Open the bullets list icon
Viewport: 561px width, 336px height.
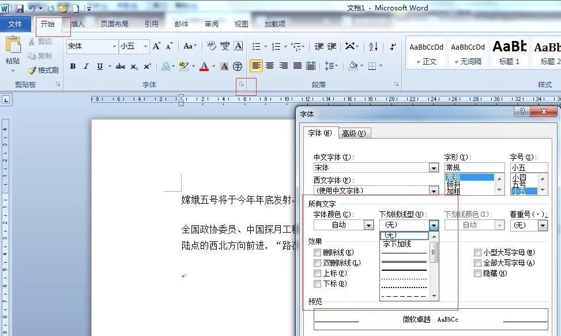point(257,46)
